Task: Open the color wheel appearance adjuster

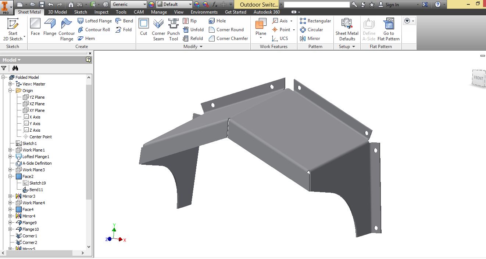Action: pos(151,4)
